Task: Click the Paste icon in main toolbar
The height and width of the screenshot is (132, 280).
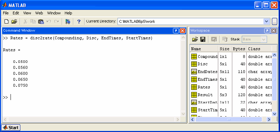Action: pos(41,21)
